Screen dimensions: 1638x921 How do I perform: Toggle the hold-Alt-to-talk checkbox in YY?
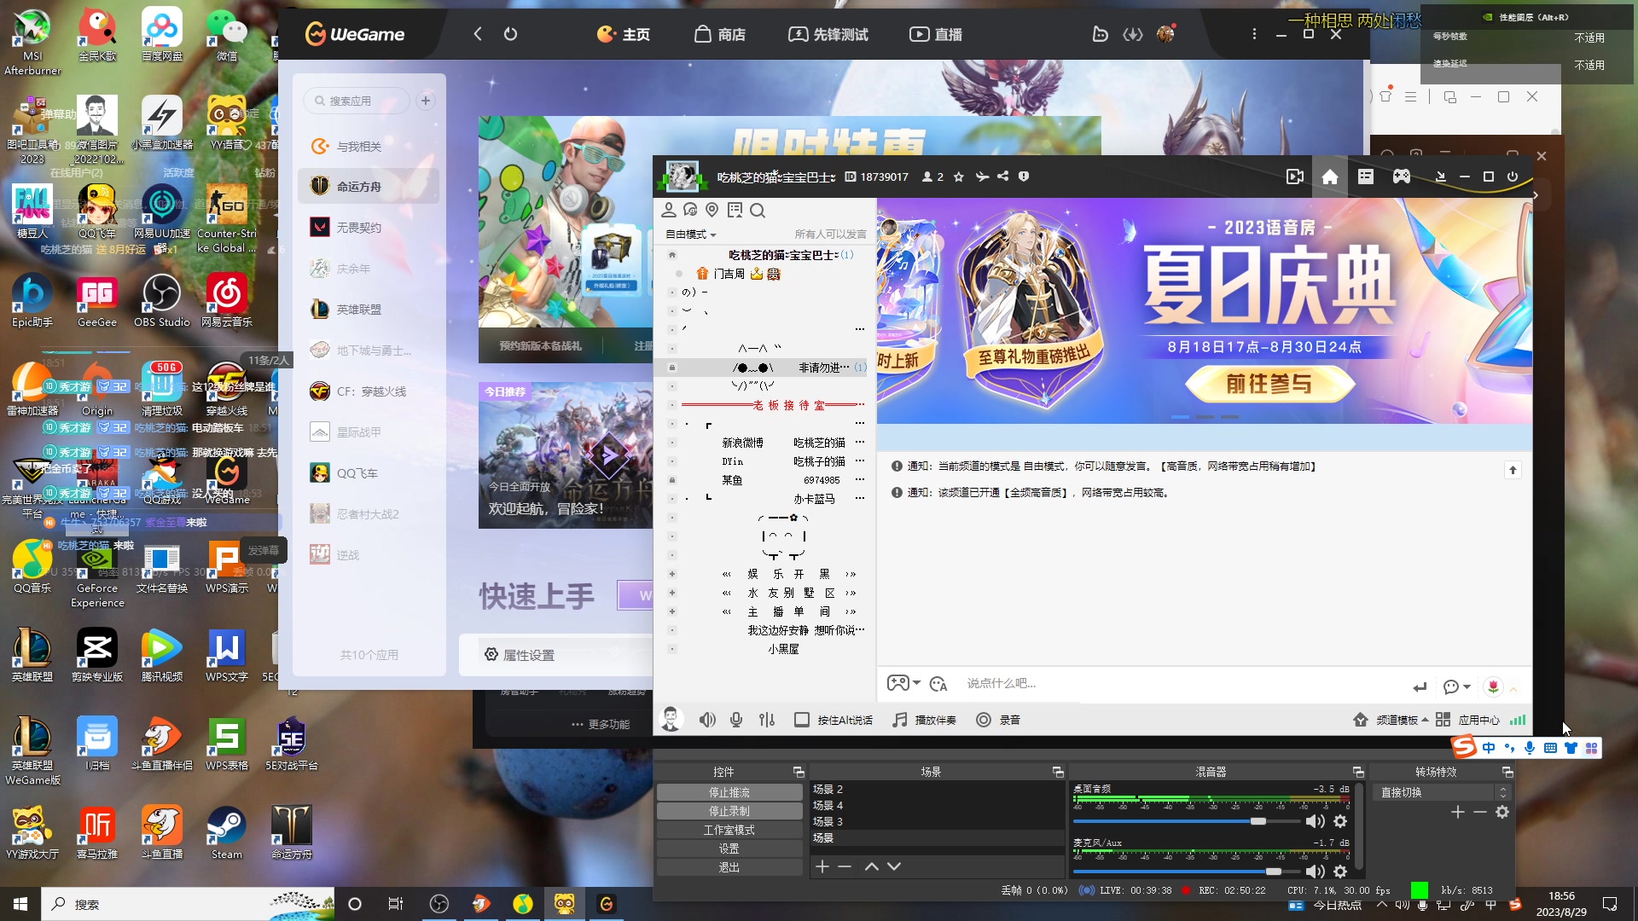pos(801,720)
